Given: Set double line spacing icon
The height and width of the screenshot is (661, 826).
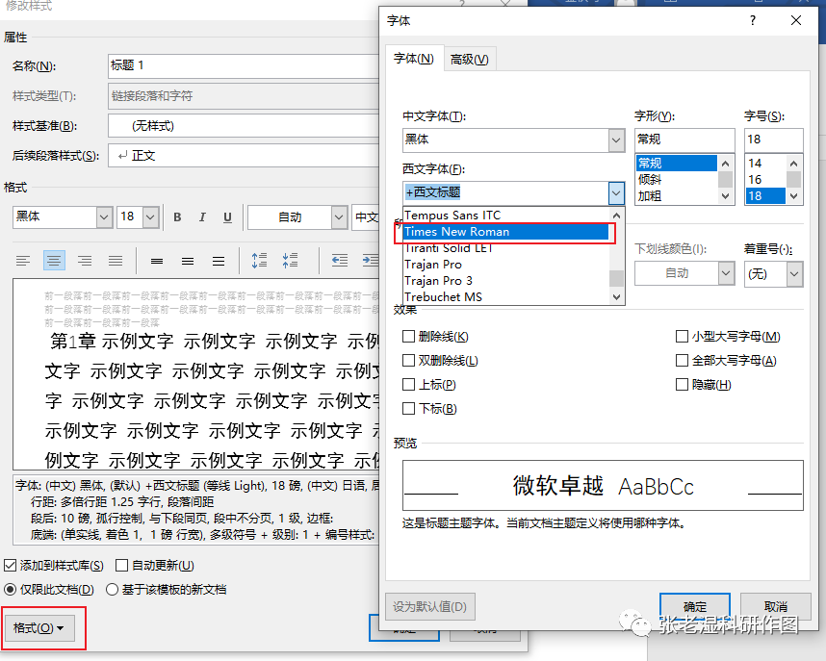Looking at the screenshot, I should pos(219,260).
